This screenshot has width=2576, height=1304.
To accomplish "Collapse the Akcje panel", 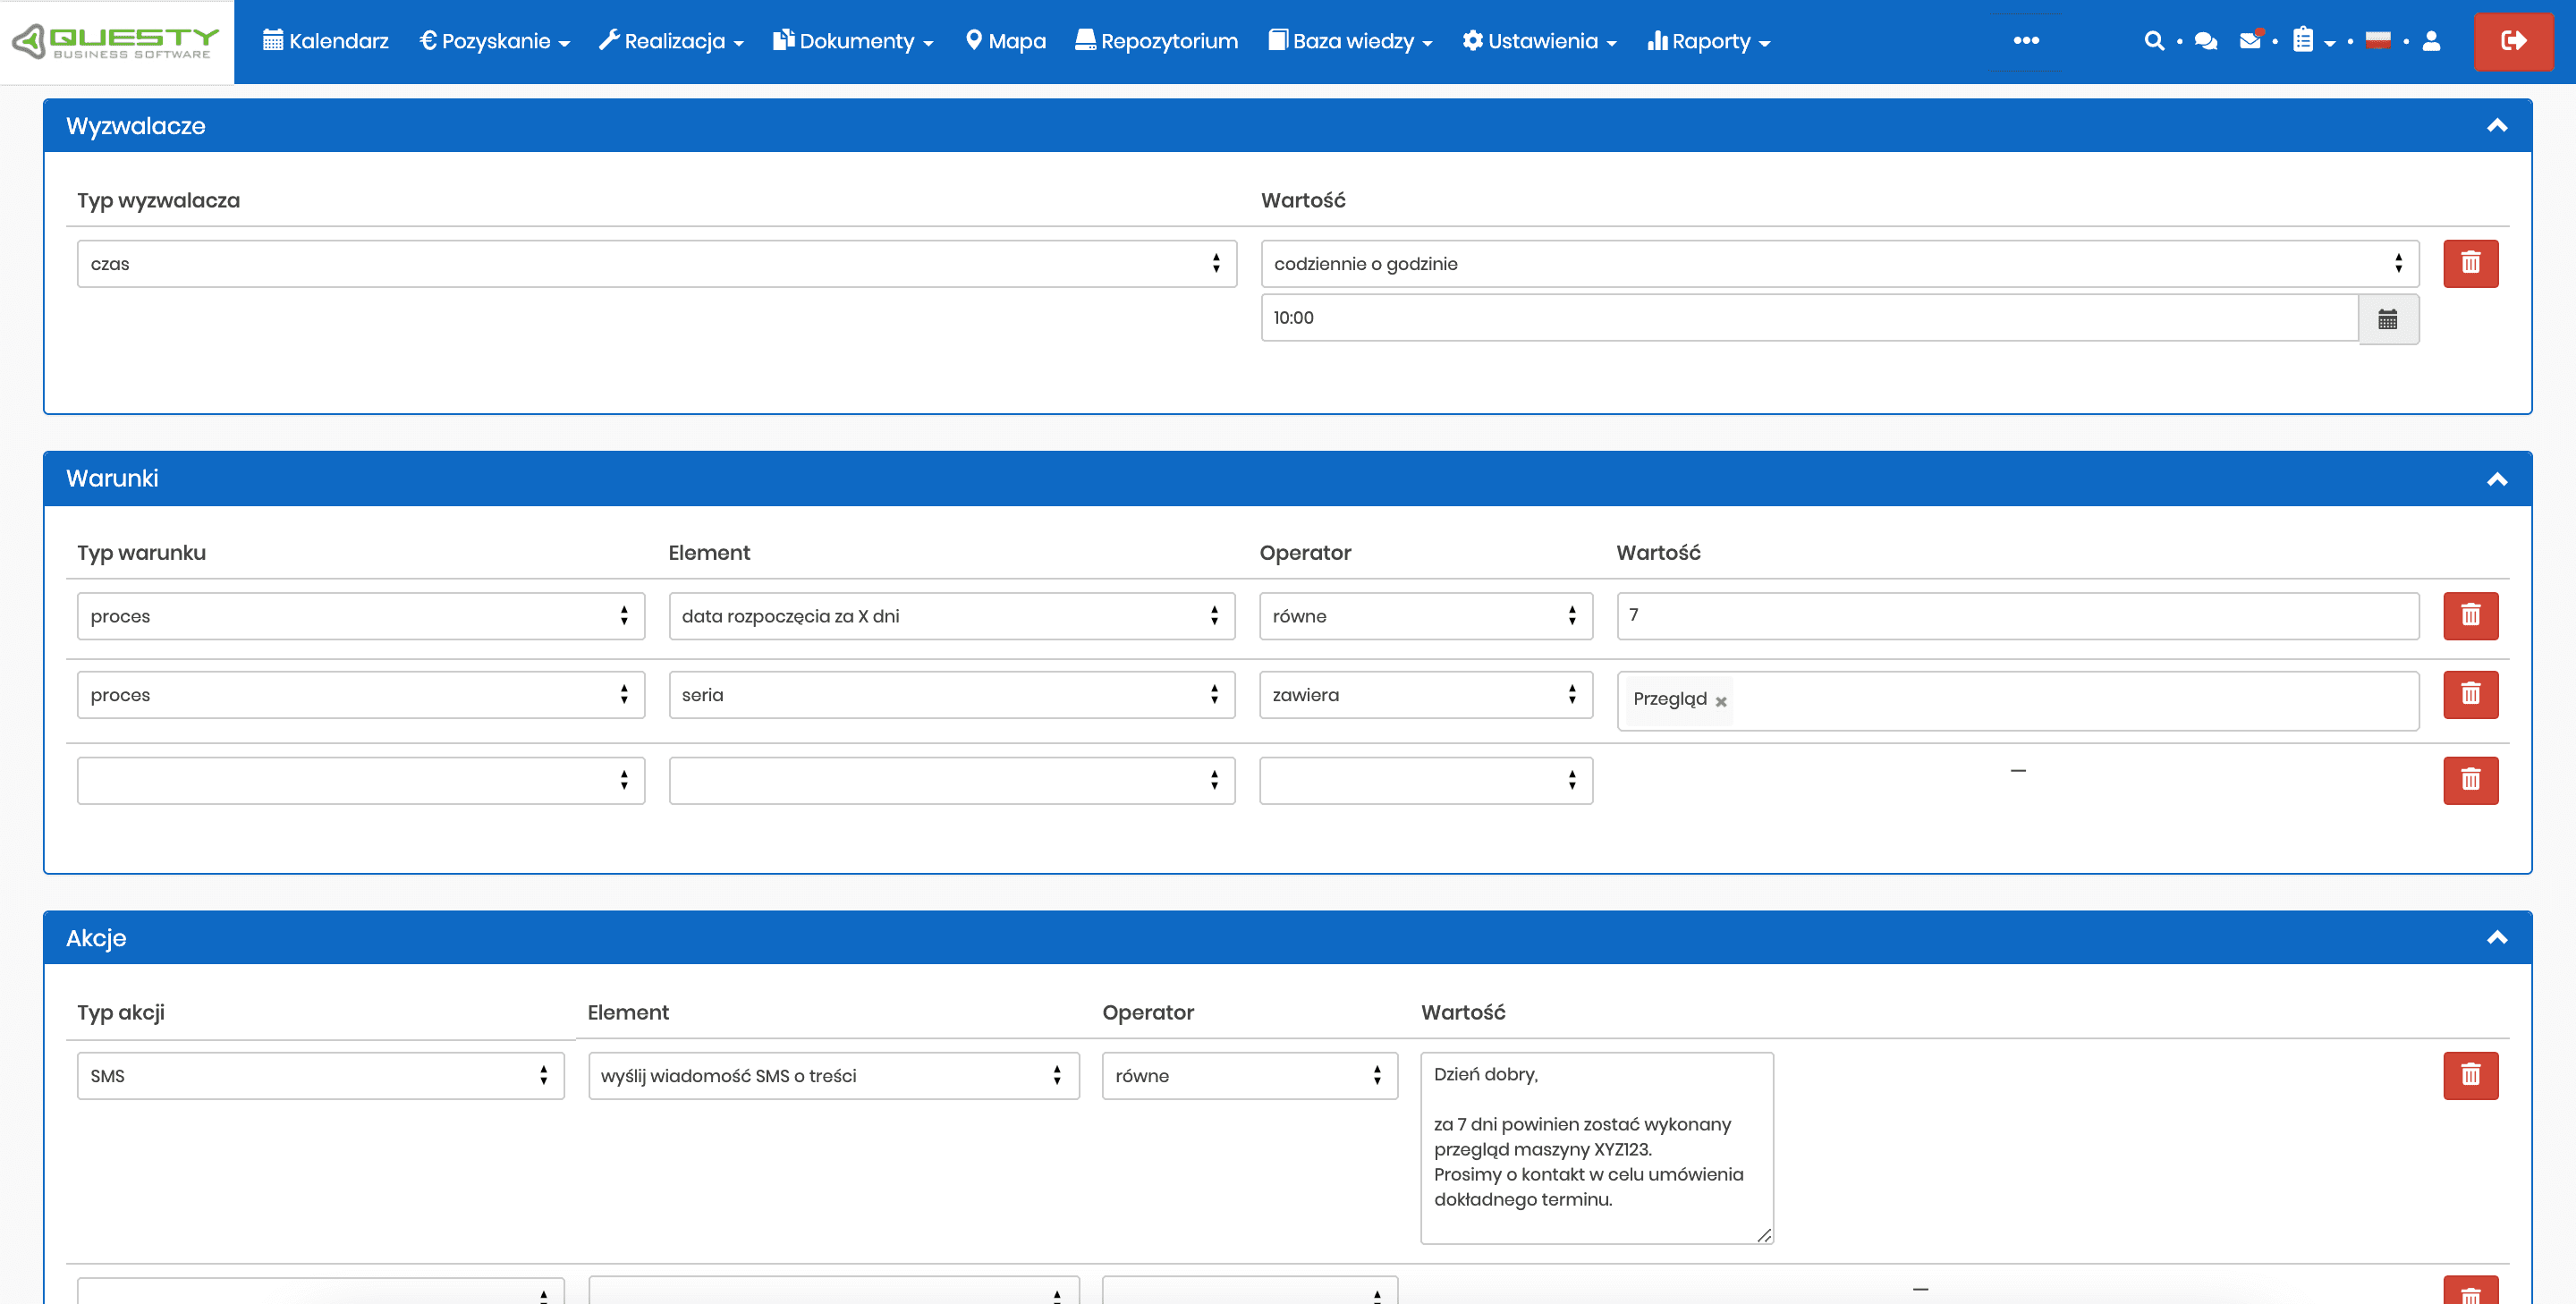I will click(2497, 937).
